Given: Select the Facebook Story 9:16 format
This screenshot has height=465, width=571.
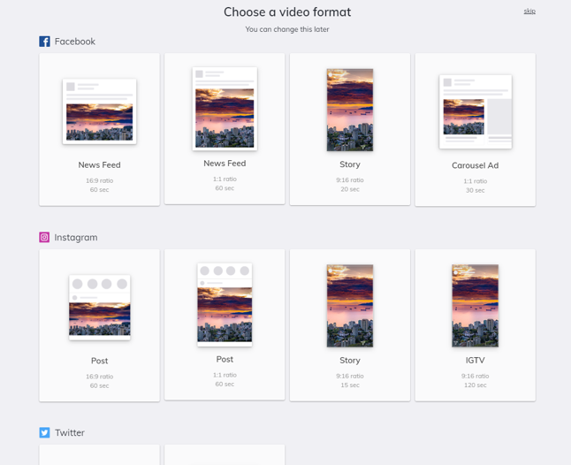Looking at the screenshot, I should coord(350,129).
